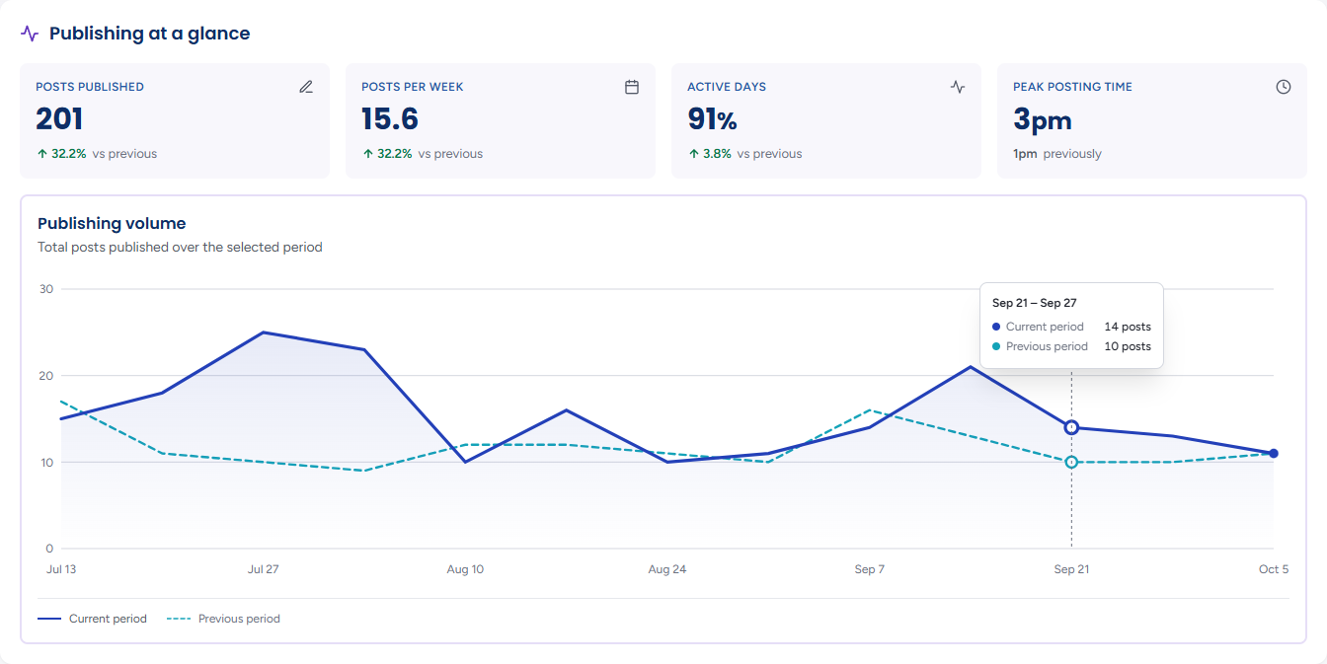Click the Publishing at a glance heading
Image resolution: width=1327 pixels, height=664 pixels.
(x=150, y=34)
